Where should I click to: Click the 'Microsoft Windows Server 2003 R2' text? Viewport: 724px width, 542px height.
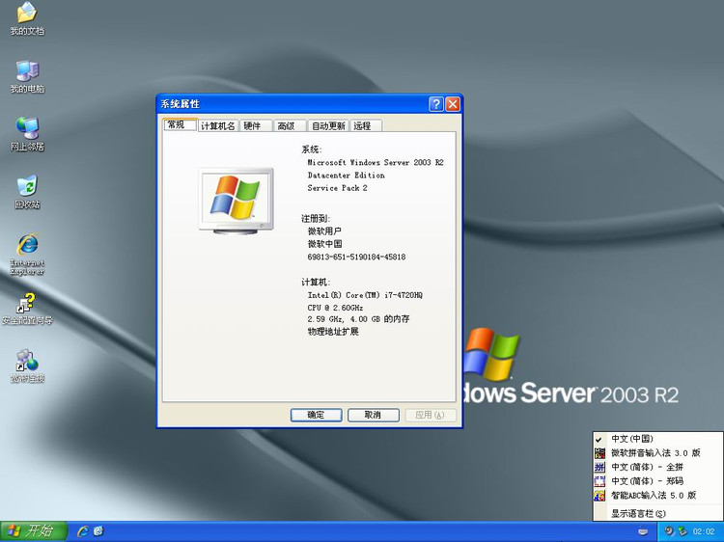[376, 162]
